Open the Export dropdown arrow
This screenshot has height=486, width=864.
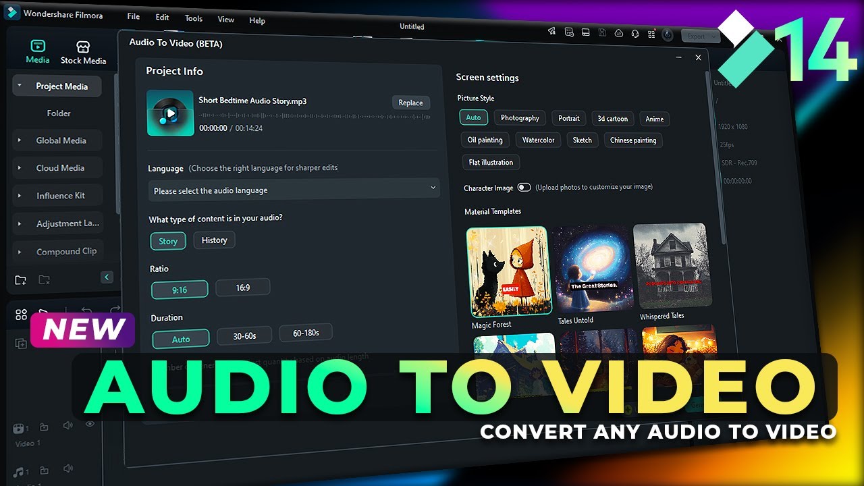(x=714, y=37)
